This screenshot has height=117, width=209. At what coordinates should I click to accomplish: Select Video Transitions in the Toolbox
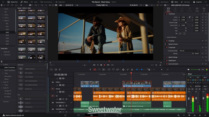[x=9, y=67]
